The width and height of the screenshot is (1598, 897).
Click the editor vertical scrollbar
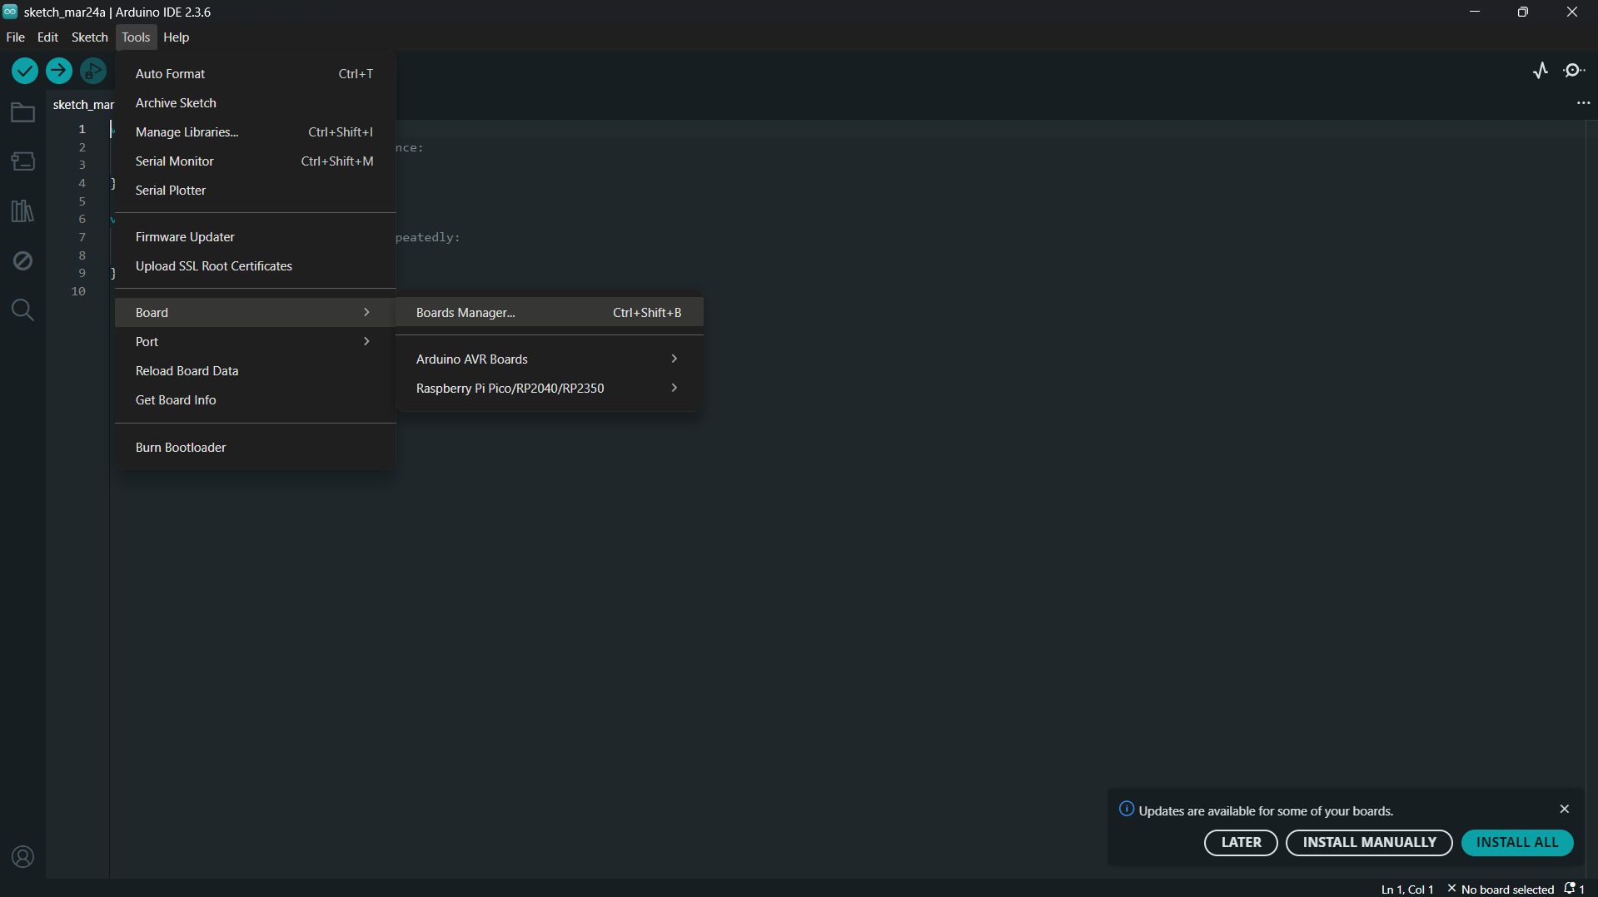click(1591, 499)
